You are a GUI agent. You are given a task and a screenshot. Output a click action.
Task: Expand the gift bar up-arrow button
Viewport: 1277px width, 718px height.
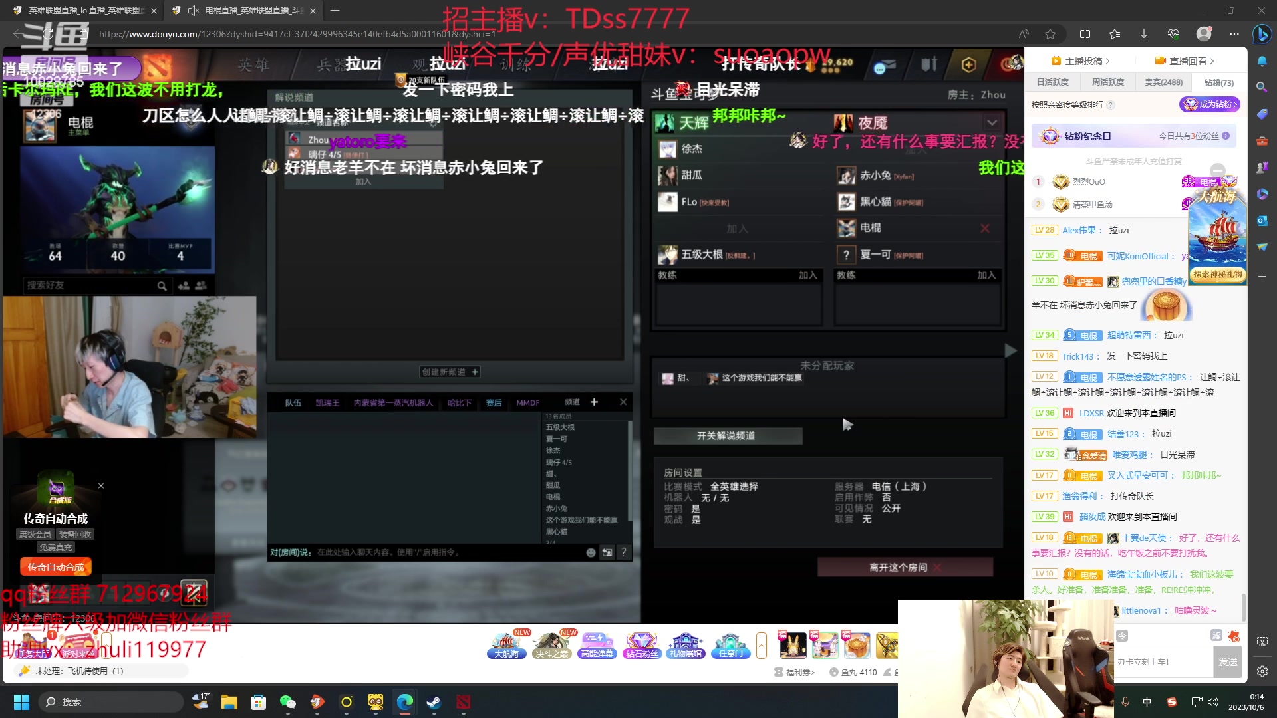pos(762,645)
